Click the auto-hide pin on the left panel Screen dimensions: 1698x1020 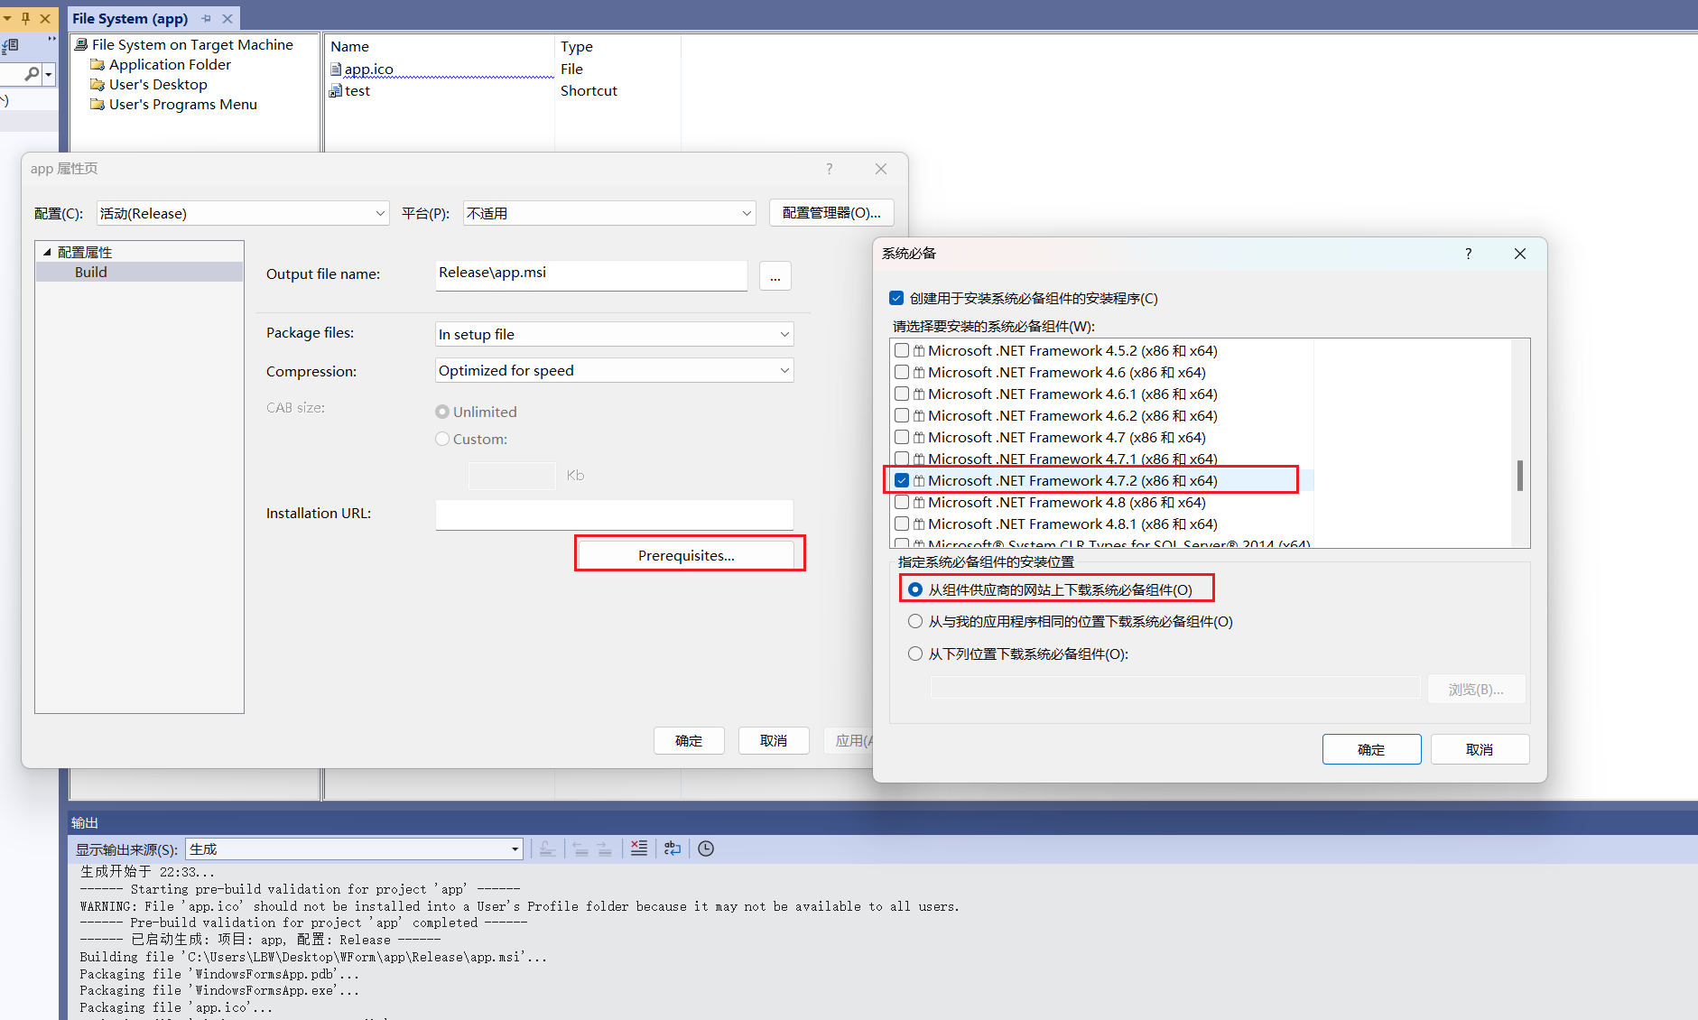coord(25,18)
